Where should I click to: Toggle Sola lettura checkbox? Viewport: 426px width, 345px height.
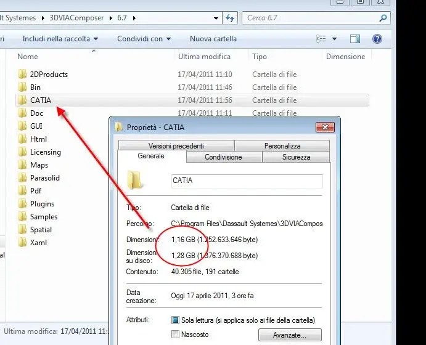(175, 320)
